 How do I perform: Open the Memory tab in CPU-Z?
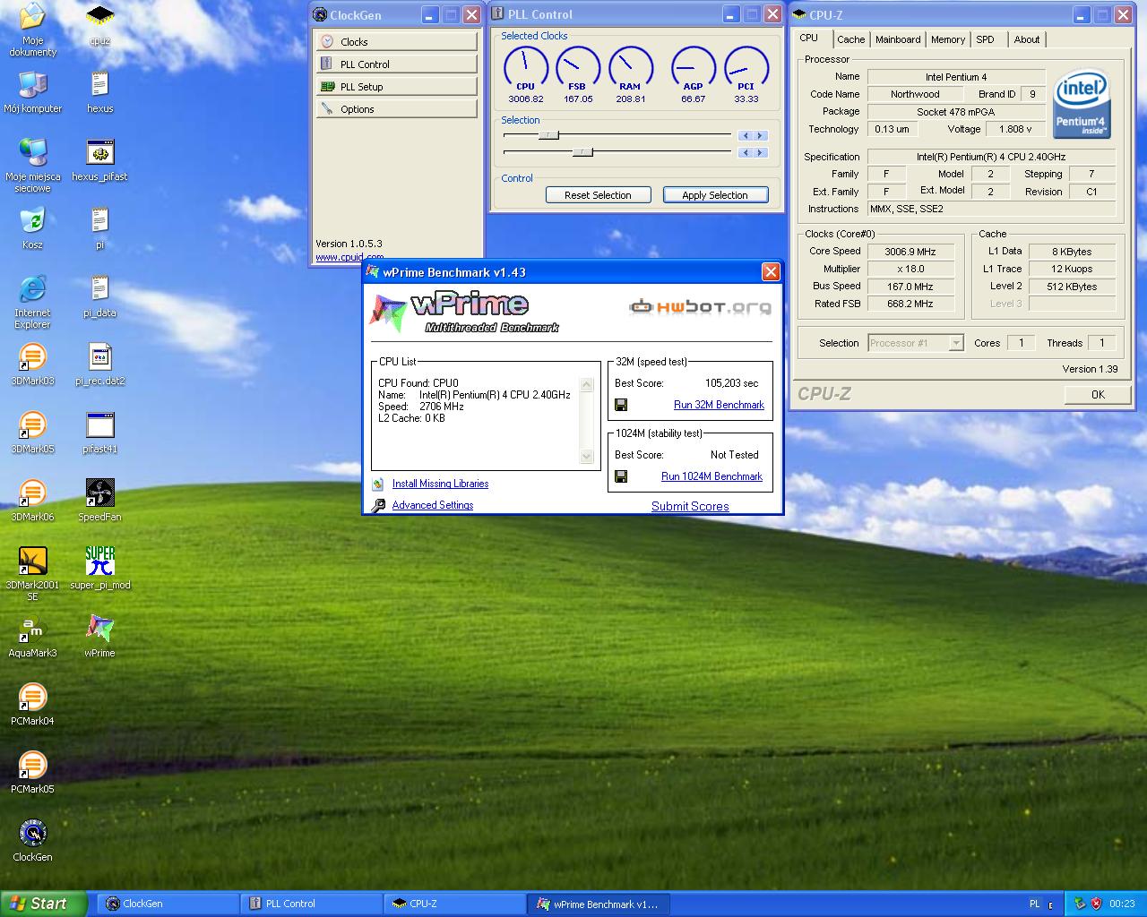947,39
